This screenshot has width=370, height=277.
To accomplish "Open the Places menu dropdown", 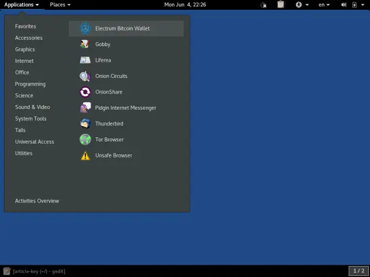I will 60,5.
